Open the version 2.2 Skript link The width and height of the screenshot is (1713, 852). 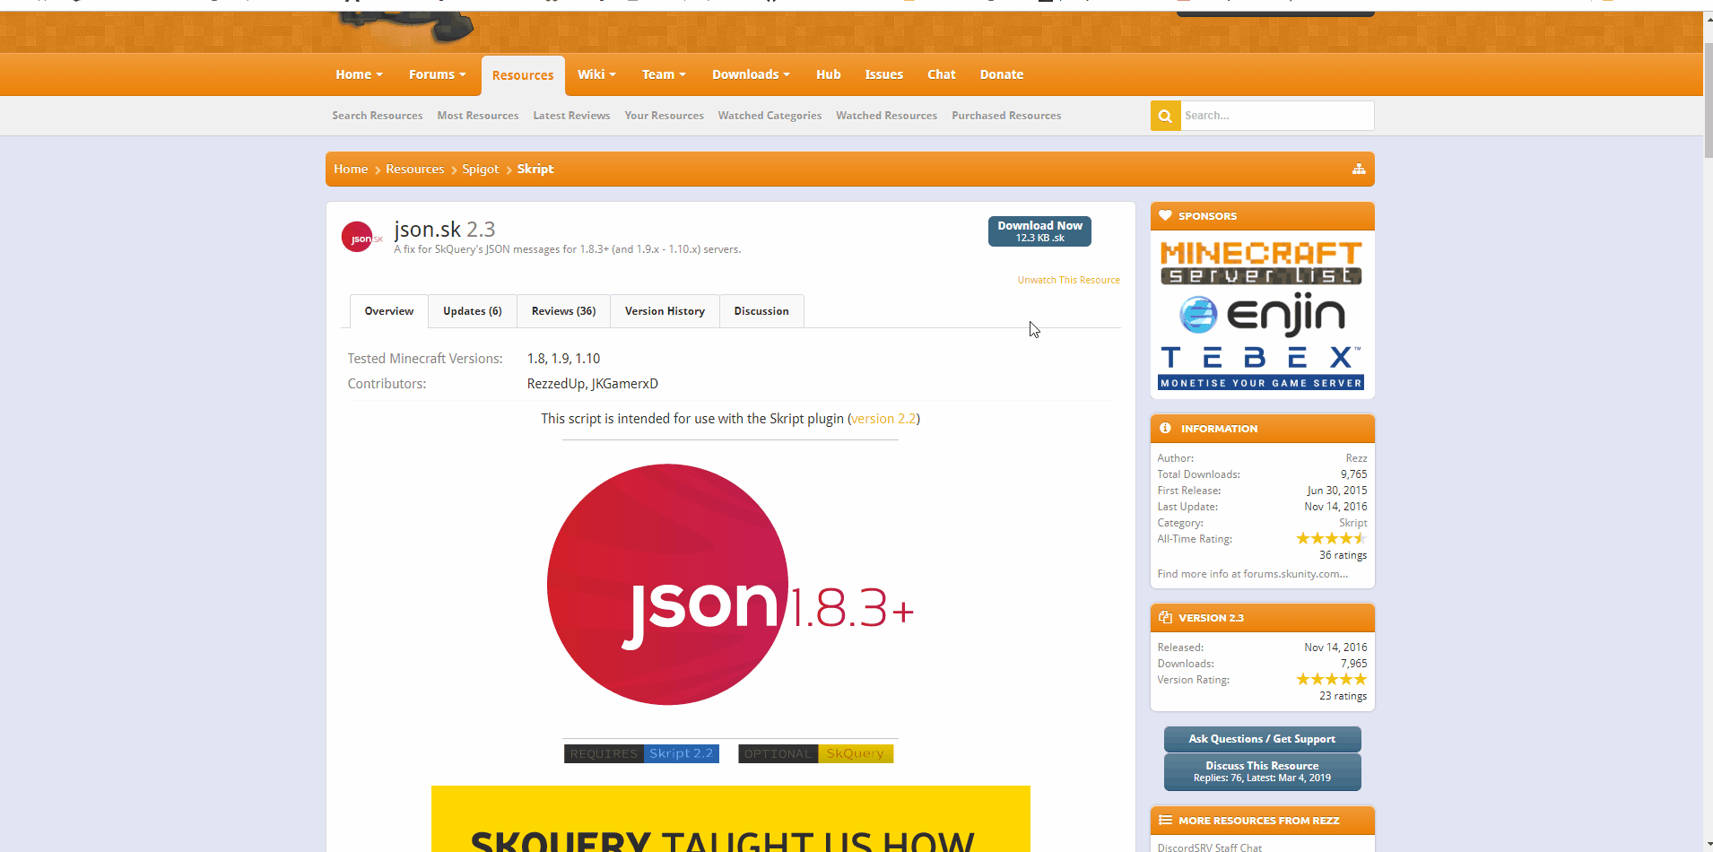coord(883,419)
